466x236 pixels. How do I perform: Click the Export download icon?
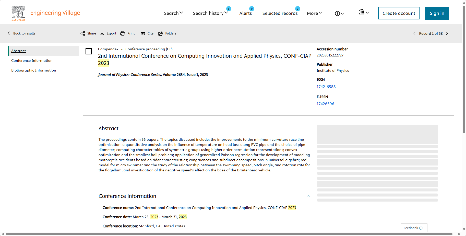[102, 33]
